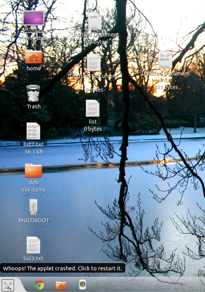The width and height of the screenshot is (205, 292).
Task: Click the applet crashed tooltip message
Action: 63,268
